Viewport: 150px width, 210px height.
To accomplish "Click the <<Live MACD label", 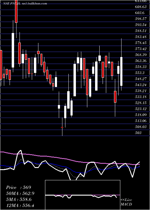I will [126, 202].
